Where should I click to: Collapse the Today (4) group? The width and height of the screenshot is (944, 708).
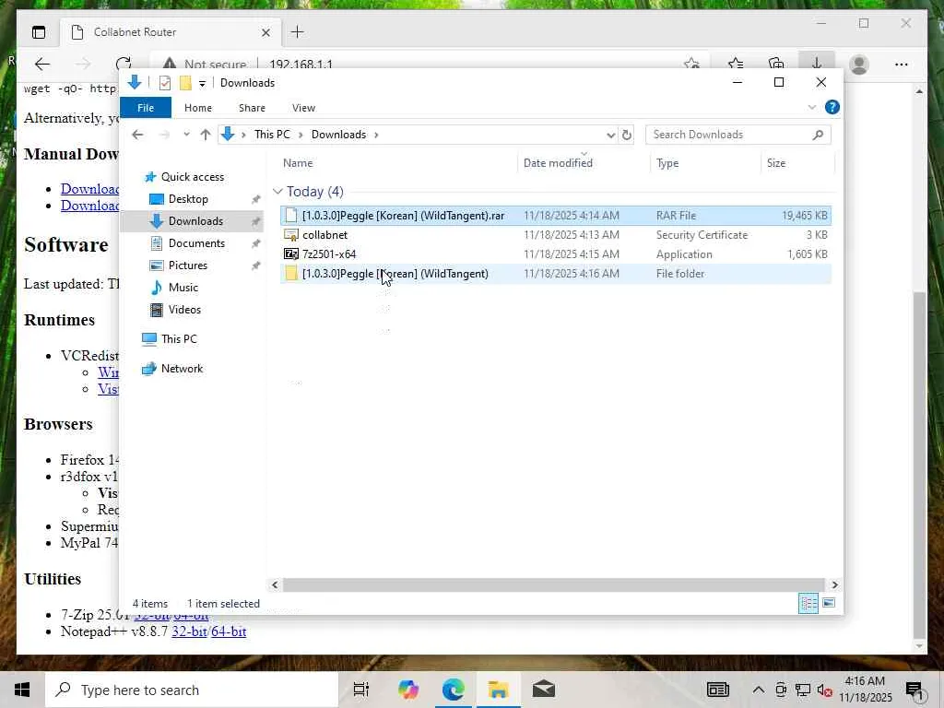(277, 192)
